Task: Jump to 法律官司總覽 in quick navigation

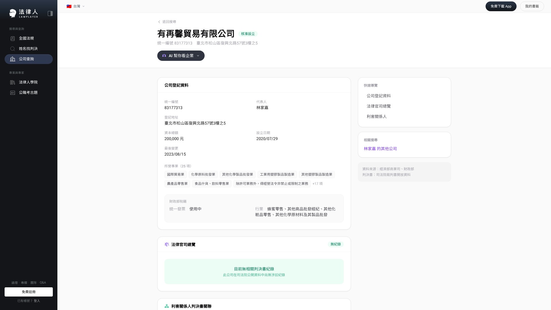Action: click(379, 106)
